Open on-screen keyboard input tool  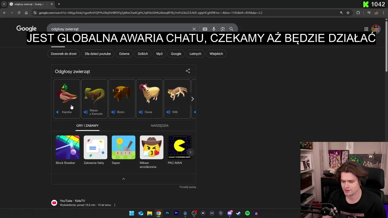(205, 29)
